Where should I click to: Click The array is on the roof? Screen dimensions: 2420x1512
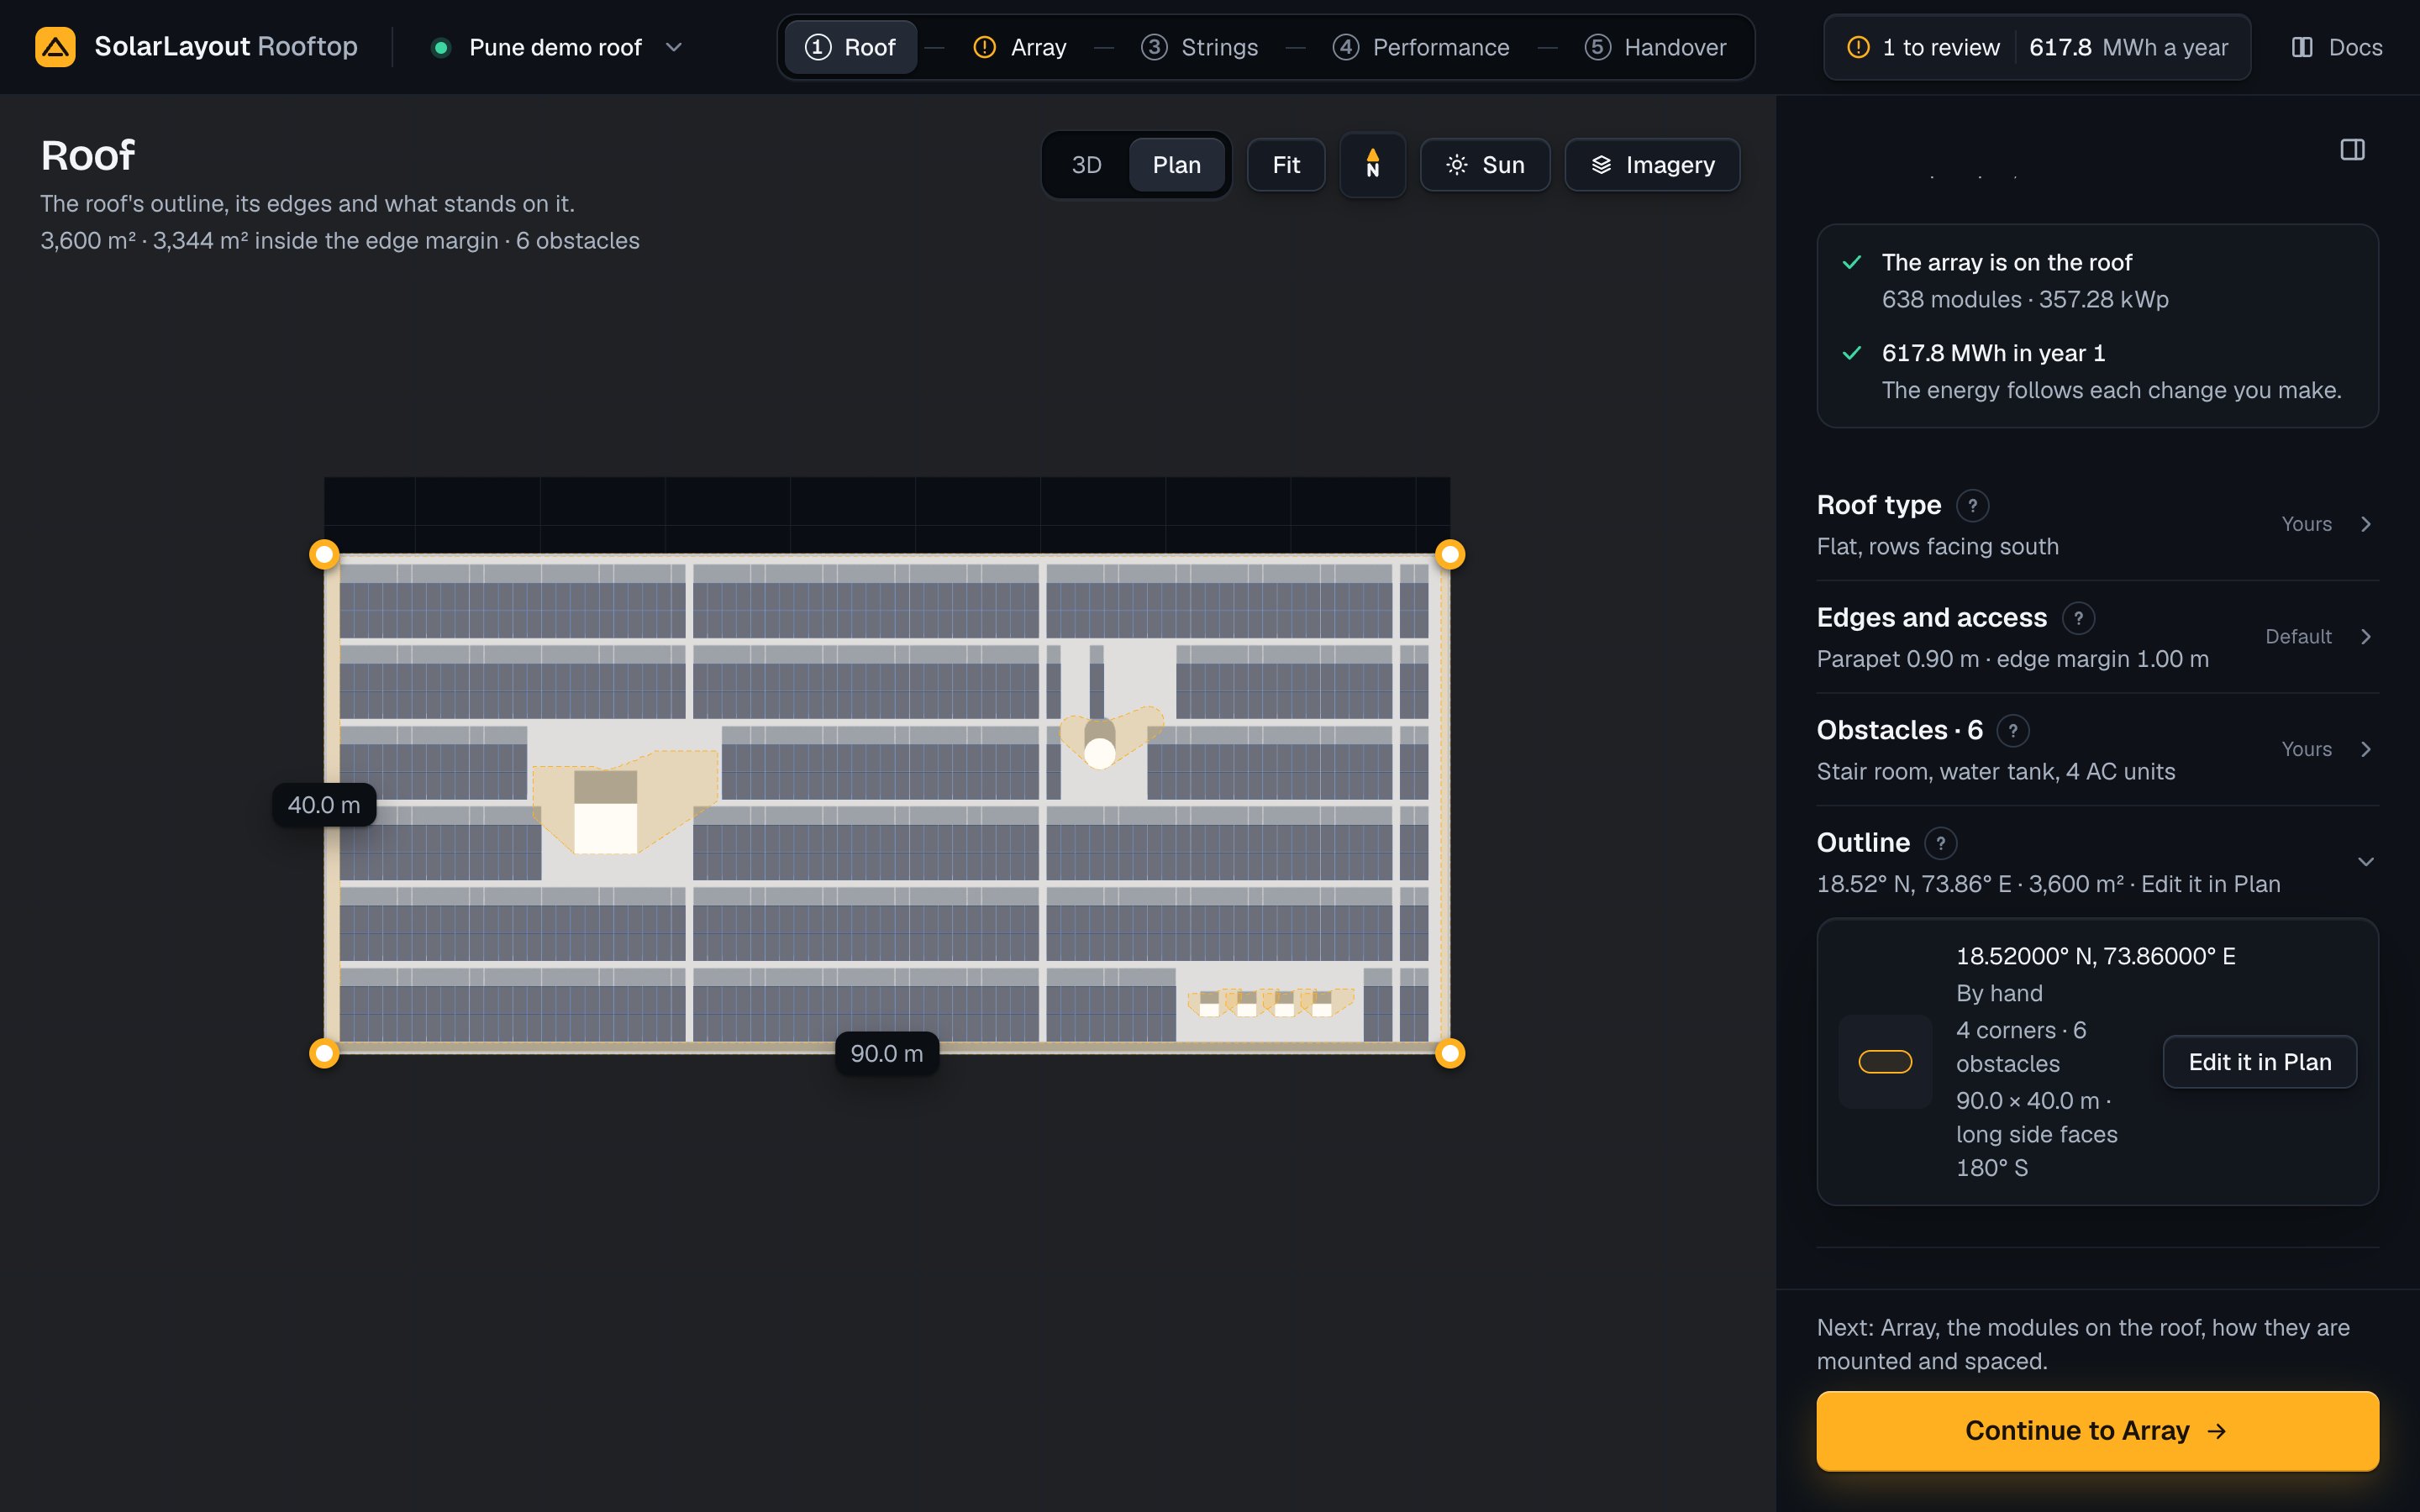point(2006,263)
